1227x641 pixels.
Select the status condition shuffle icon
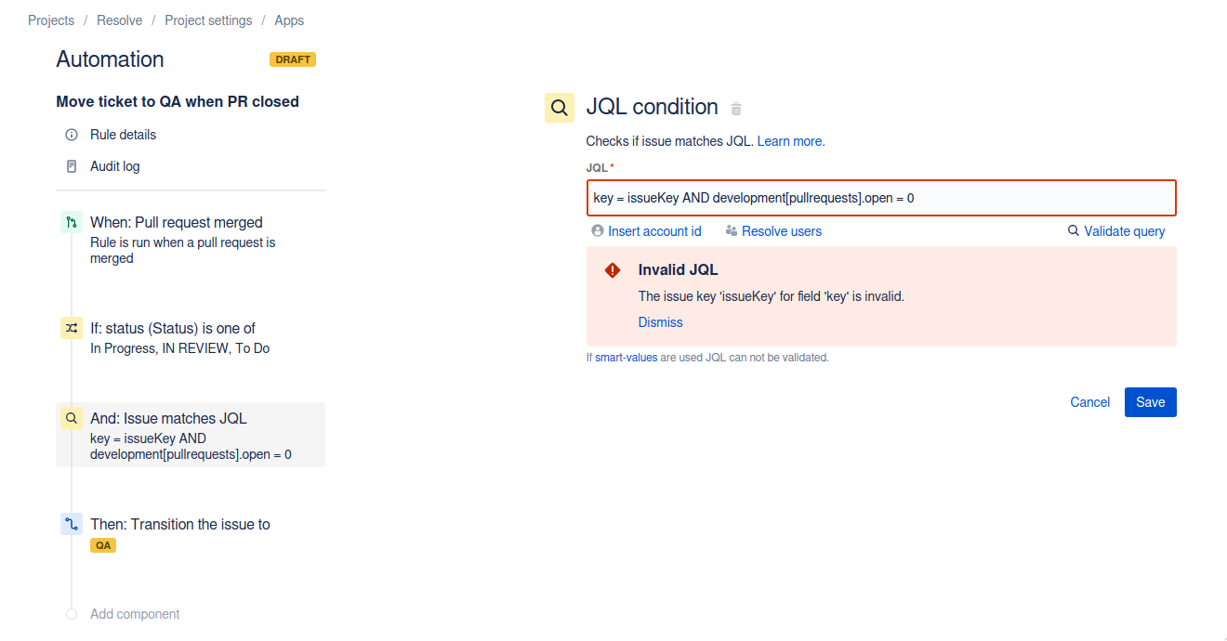pos(72,328)
